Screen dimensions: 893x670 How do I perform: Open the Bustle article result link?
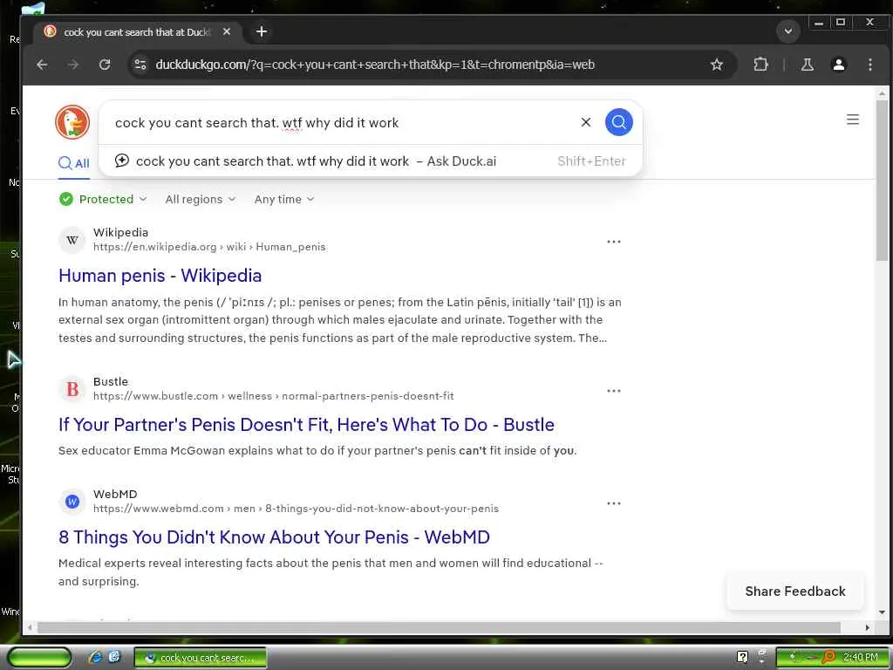coord(306,425)
